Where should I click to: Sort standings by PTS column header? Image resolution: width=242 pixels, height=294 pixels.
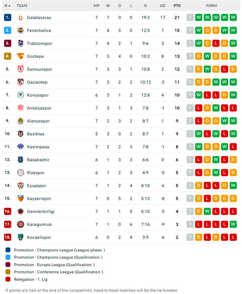pos(177,6)
